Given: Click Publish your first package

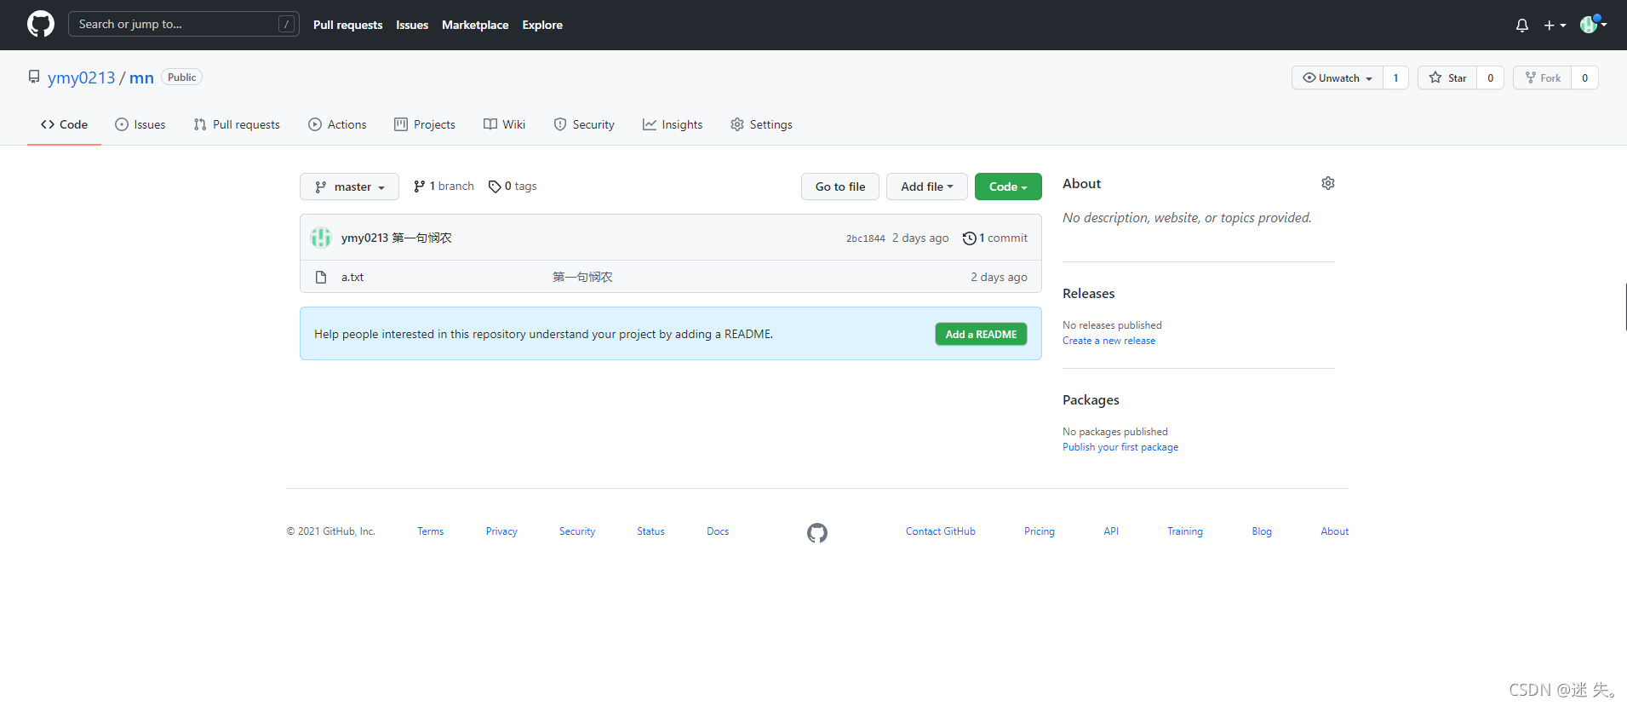Looking at the screenshot, I should point(1120,447).
